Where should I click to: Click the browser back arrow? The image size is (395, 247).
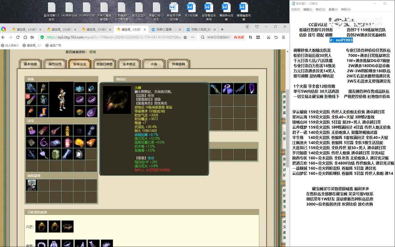point(3,37)
